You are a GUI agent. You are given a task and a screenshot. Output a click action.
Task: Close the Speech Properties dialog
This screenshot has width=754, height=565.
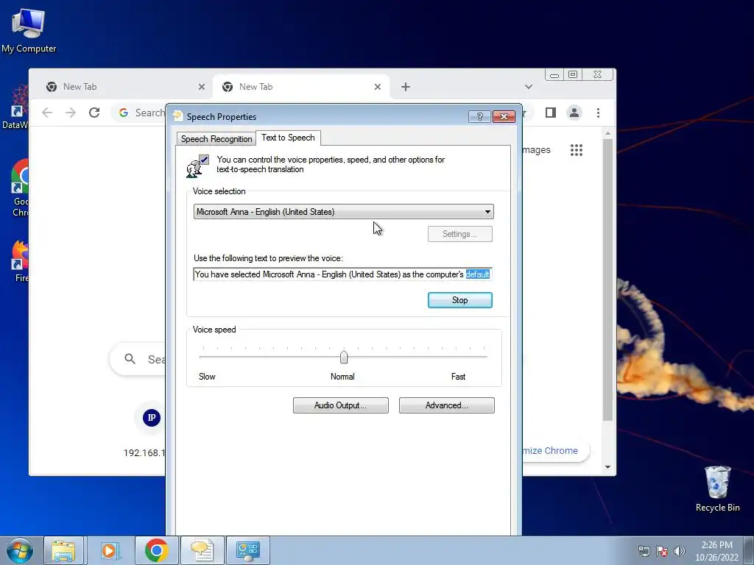point(504,117)
